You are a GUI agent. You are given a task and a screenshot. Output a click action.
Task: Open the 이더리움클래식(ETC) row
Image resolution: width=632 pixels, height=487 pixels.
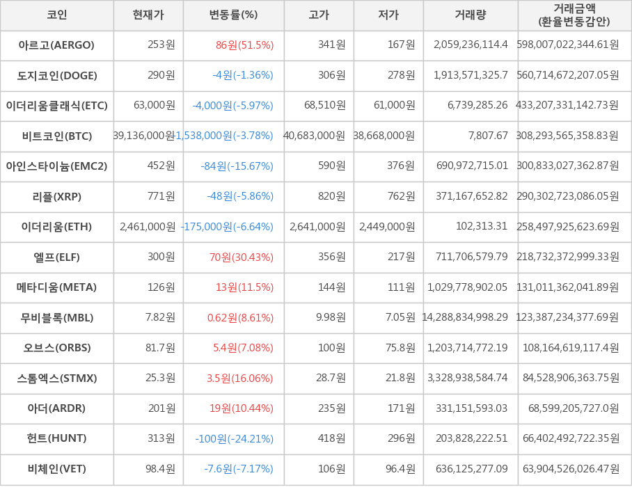click(56, 106)
